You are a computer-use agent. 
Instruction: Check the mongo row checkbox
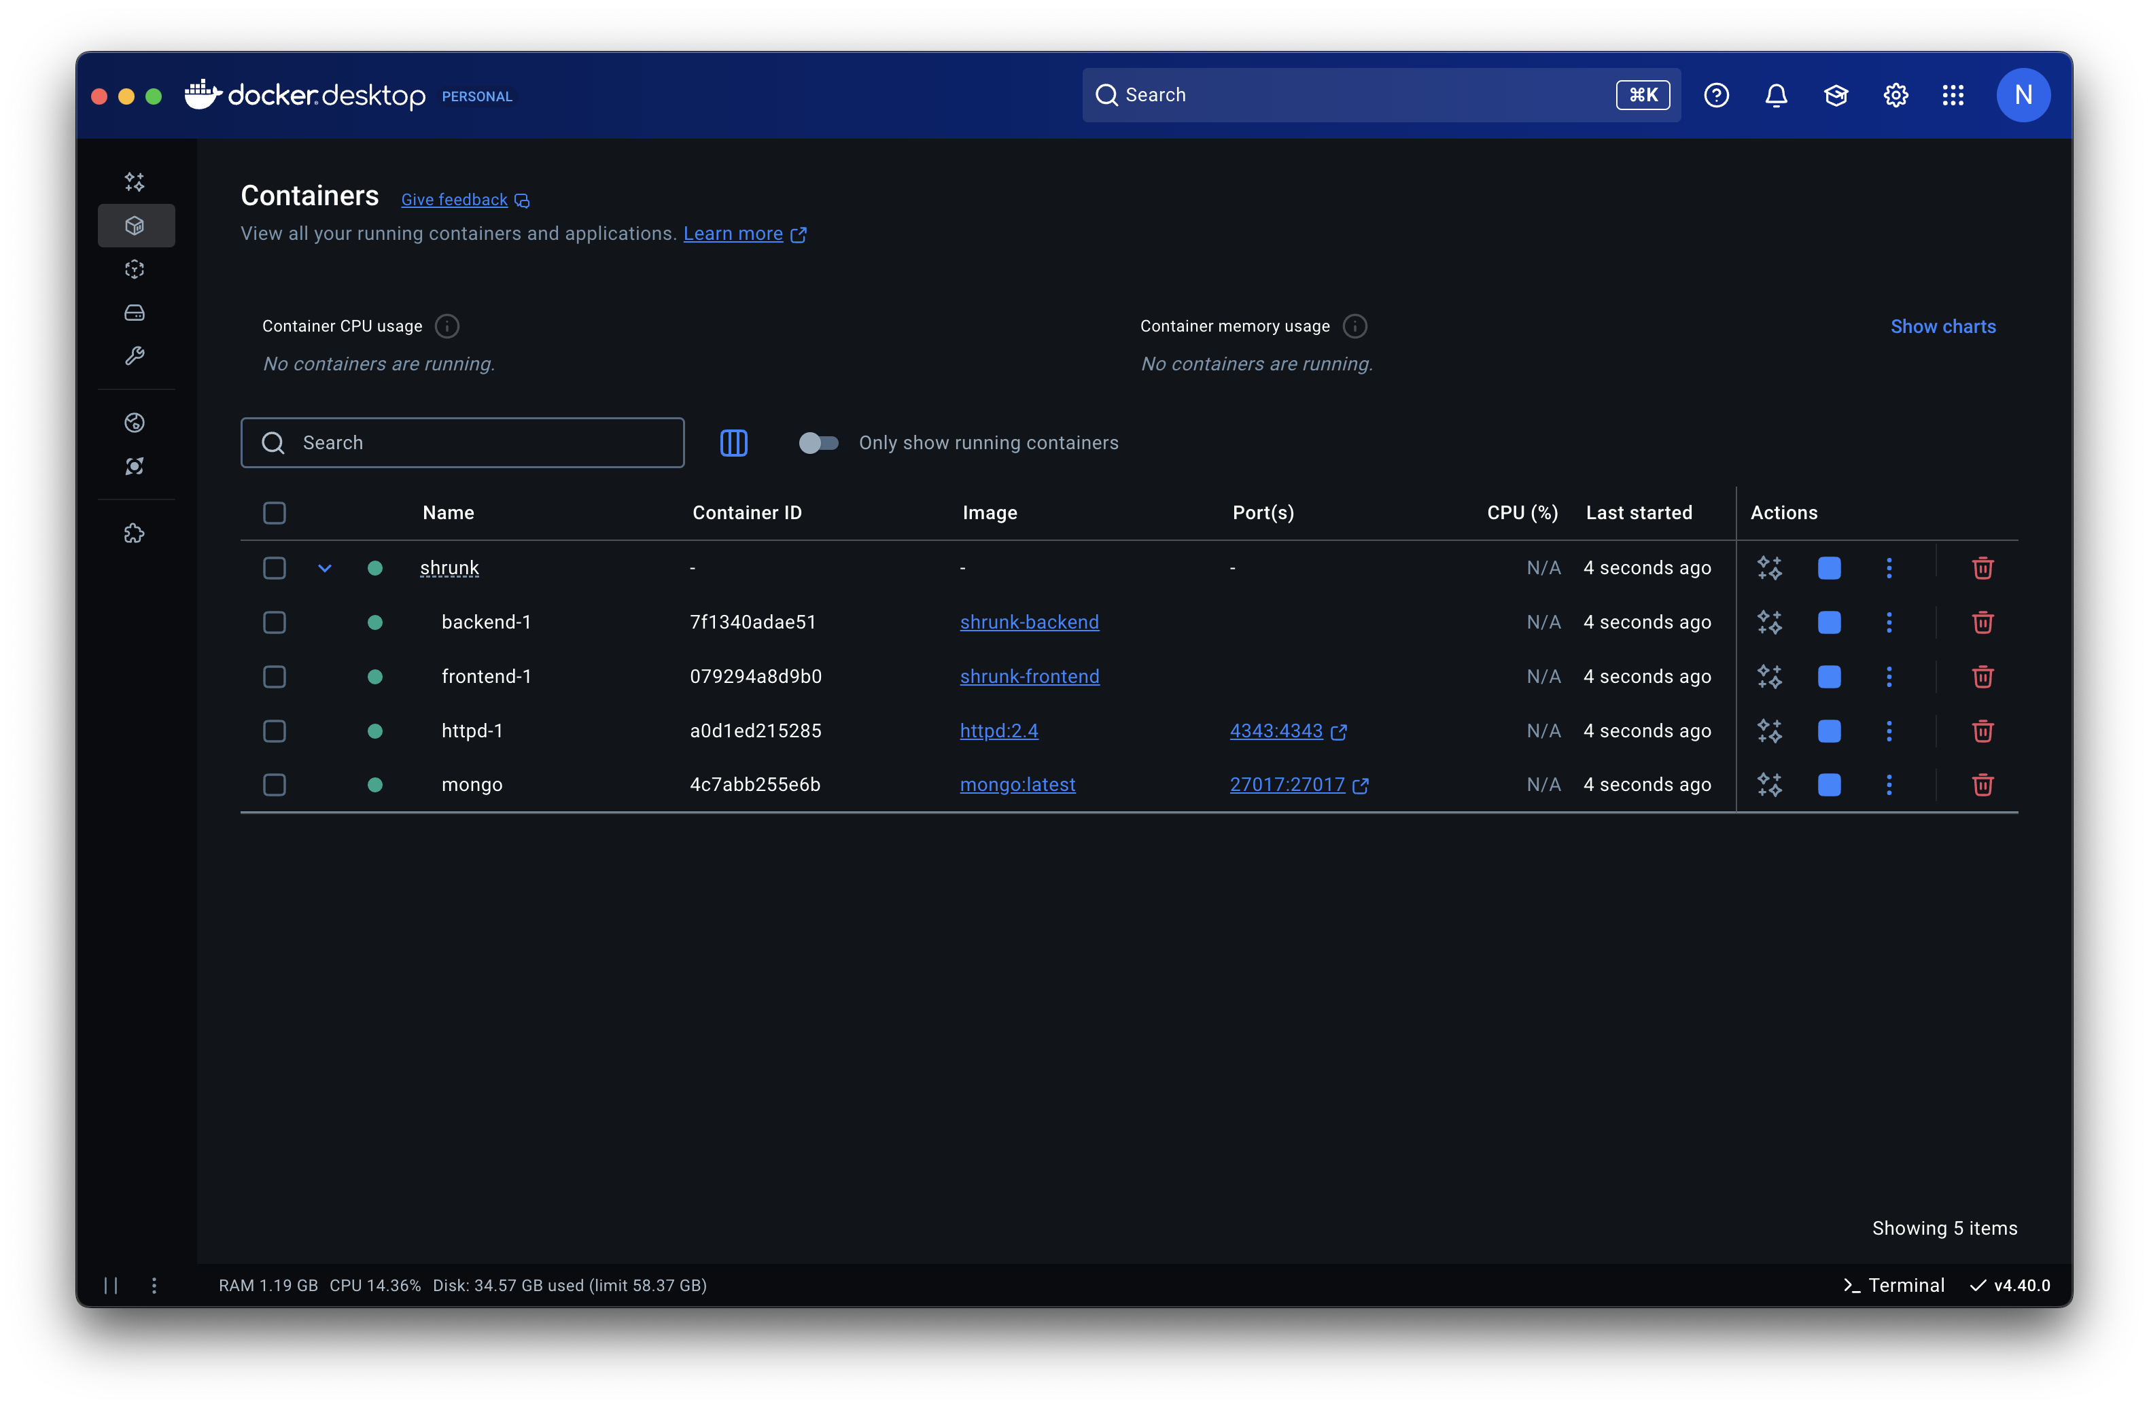(275, 784)
